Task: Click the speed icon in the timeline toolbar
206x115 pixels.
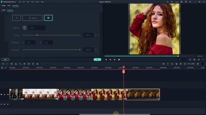Action: 24,64
